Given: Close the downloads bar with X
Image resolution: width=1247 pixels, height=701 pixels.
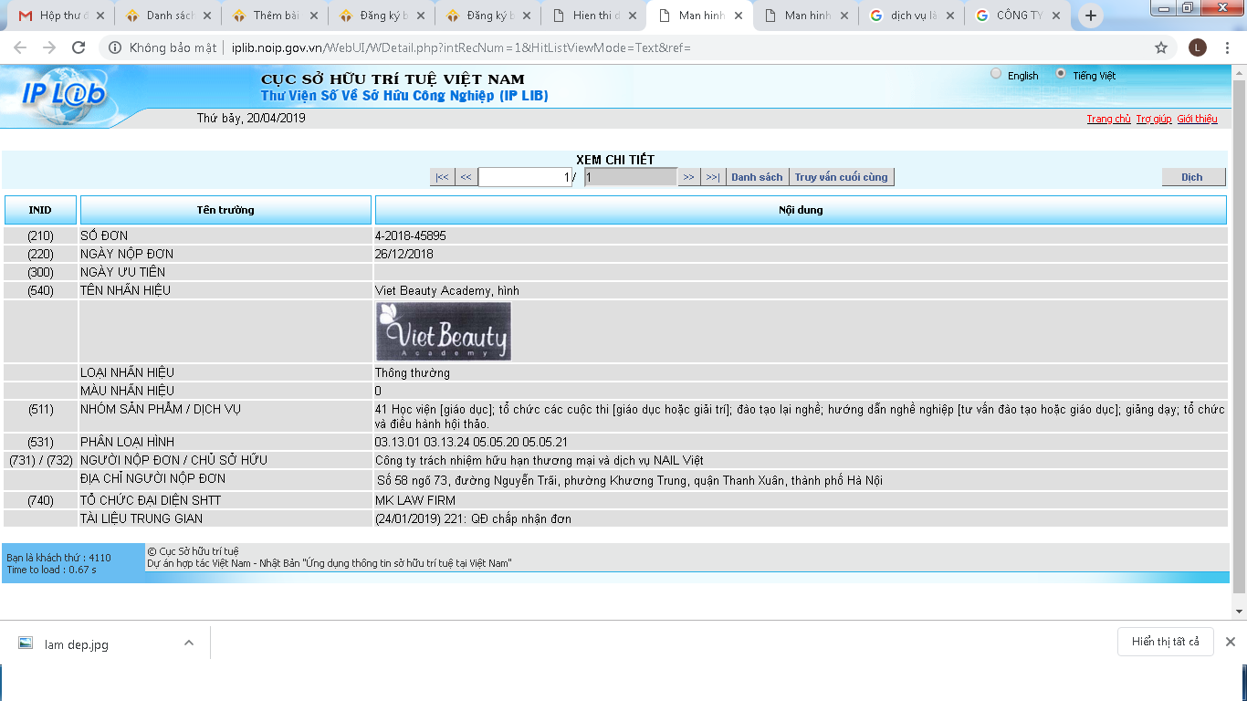Looking at the screenshot, I should (x=1231, y=642).
